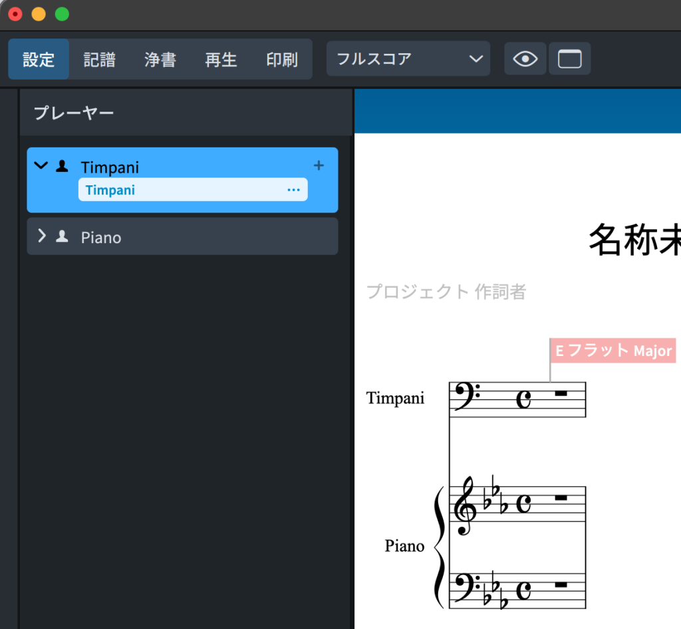This screenshot has height=629, width=681.
Task: Open the 再生 mode tab
Action: (221, 59)
